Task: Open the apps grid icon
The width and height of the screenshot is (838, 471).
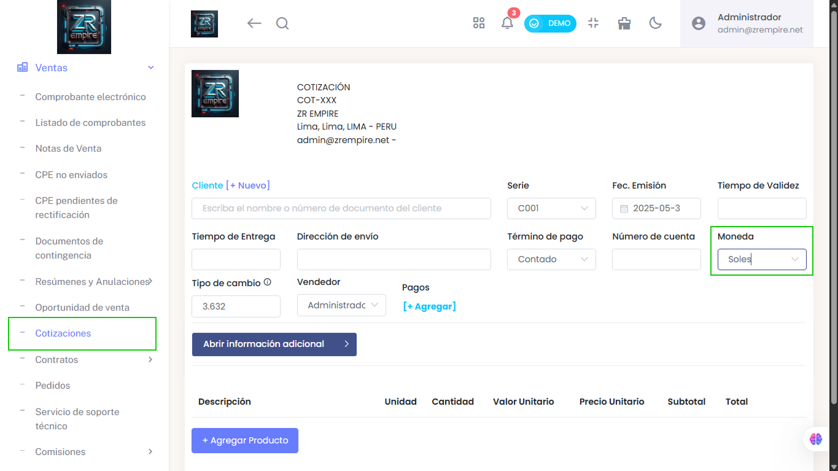Action: (479, 23)
